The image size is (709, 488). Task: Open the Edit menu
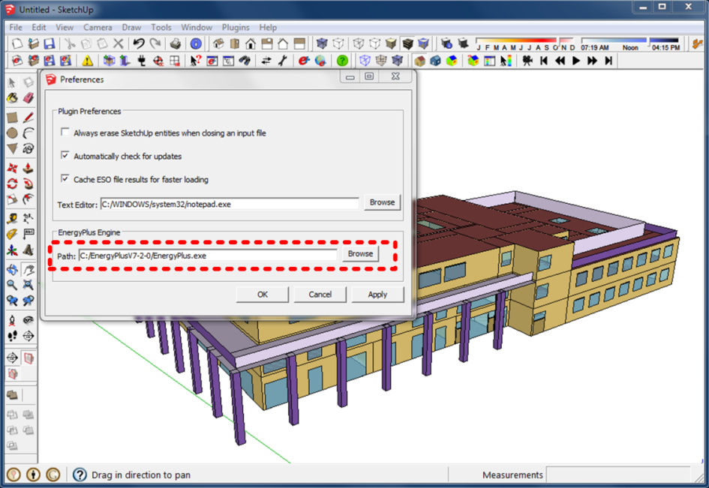tap(39, 28)
